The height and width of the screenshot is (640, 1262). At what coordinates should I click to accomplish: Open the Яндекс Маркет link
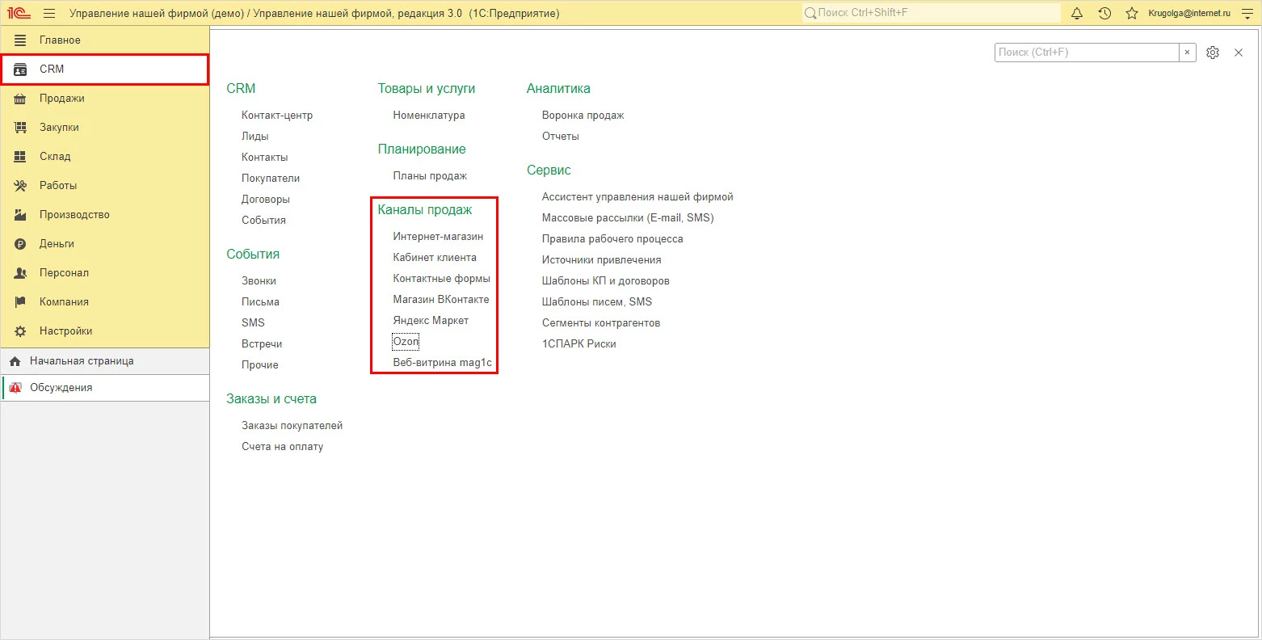click(431, 321)
